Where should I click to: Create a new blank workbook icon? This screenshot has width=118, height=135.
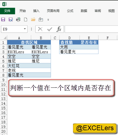point(26,20)
